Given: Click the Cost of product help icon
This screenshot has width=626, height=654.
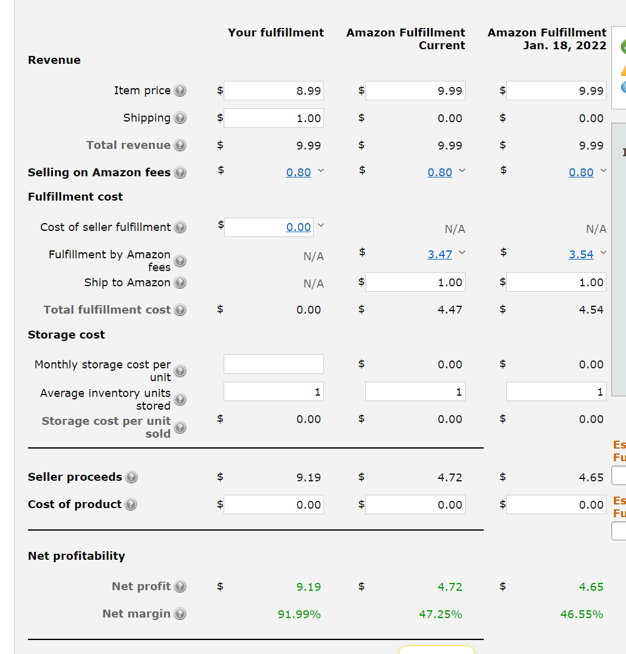Looking at the screenshot, I should tap(131, 504).
